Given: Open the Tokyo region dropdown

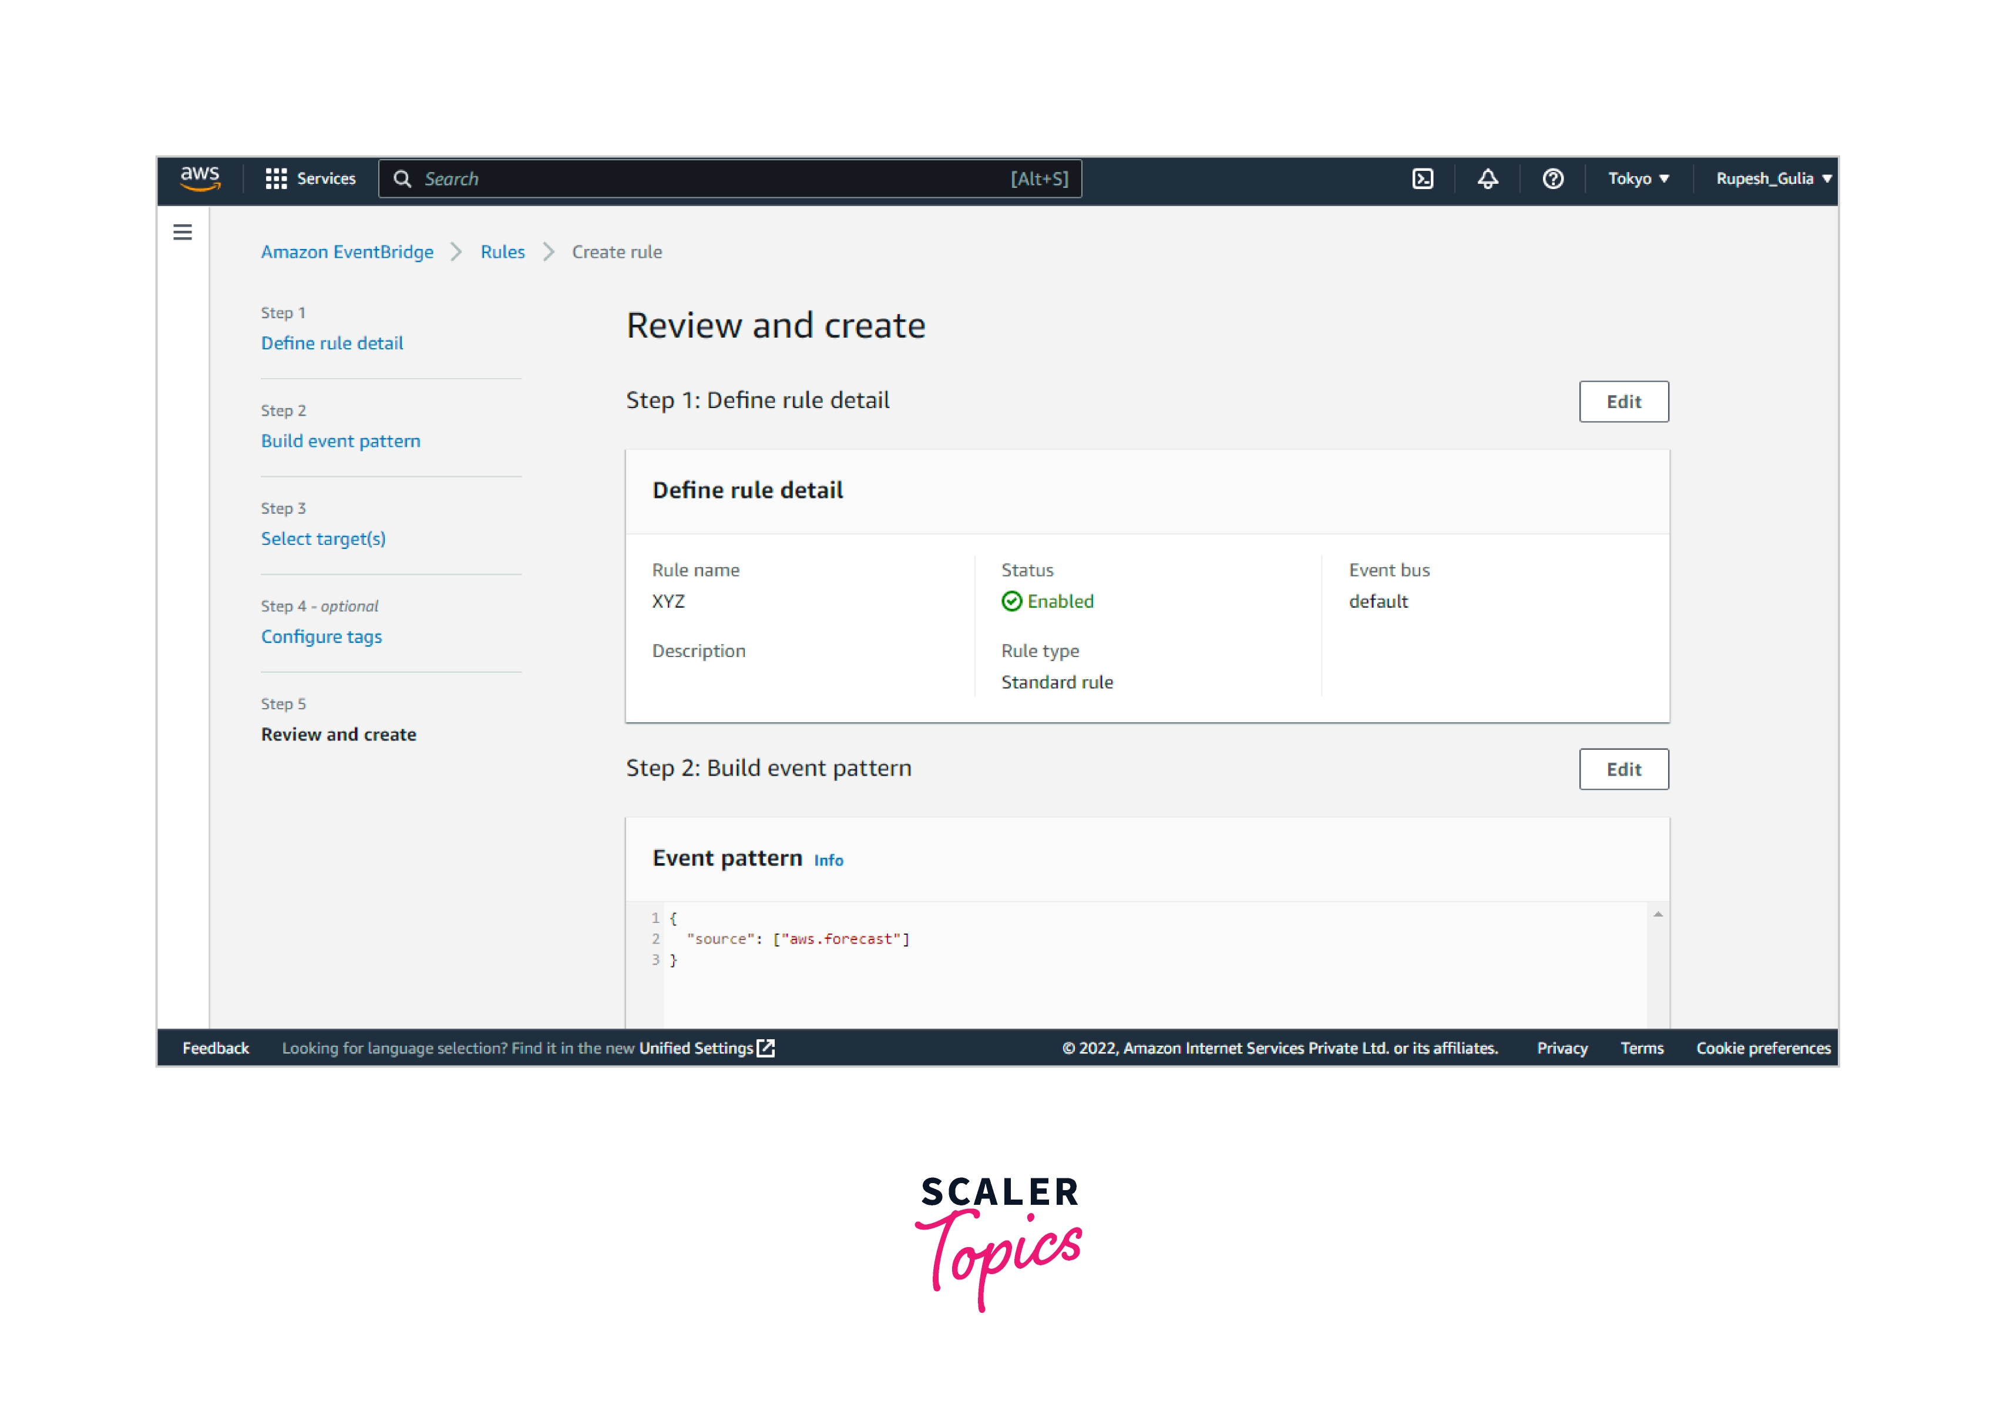Looking at the screenshot, I should 1637,179.
